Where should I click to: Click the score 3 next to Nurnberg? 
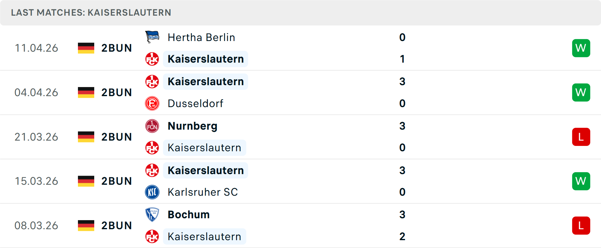403,126
